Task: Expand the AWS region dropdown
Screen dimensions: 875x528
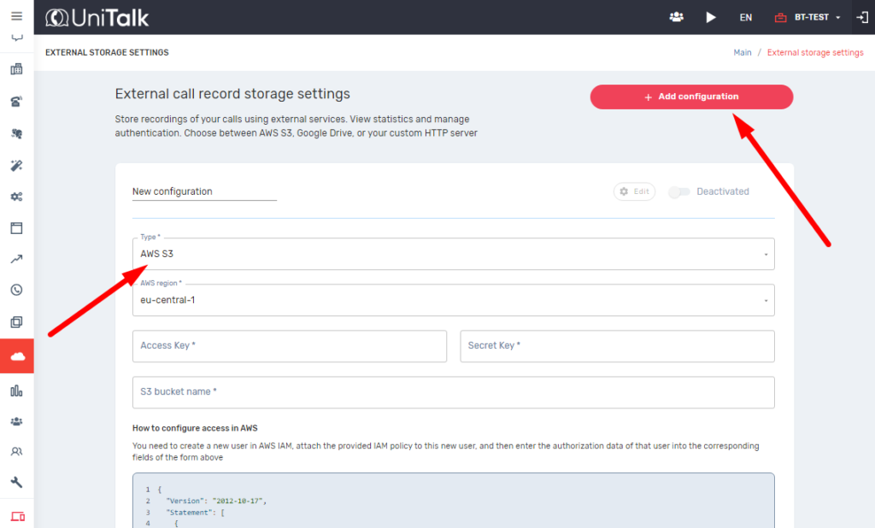Action: [x=453, y=301]
